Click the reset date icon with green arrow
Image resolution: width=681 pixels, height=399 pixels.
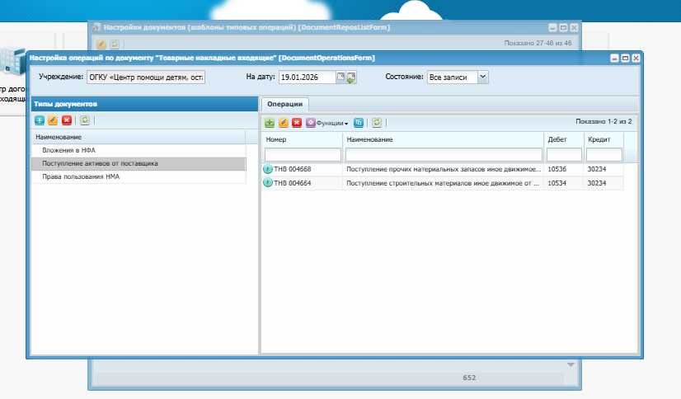click(x=351, y=77)
